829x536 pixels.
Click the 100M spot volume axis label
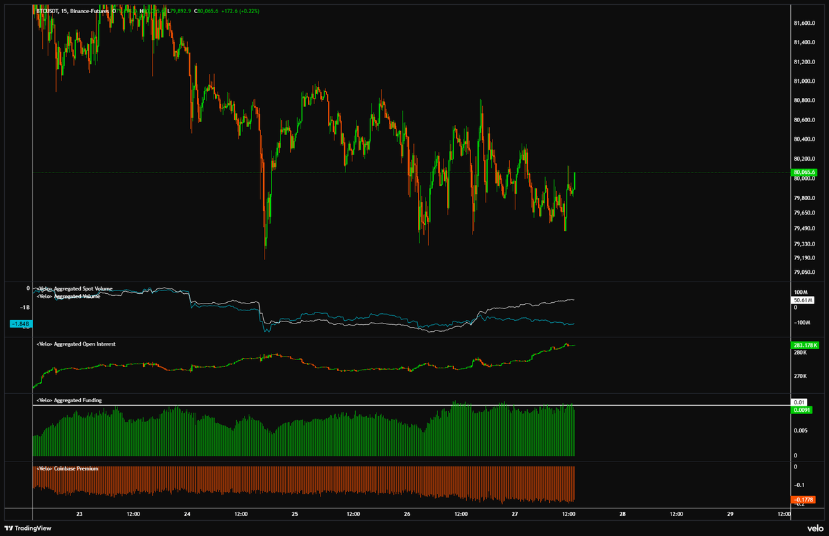click(x=801, y=292)
